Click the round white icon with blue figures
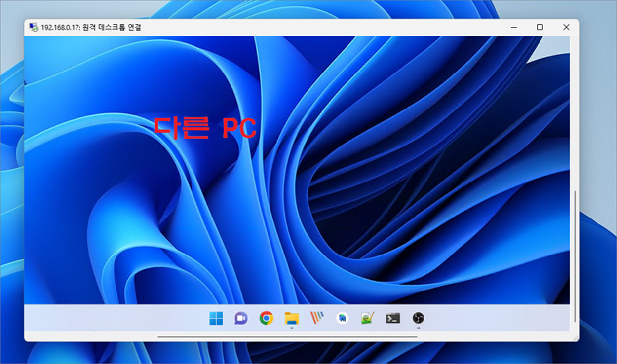The width and height of the screenshot is (617, 364). point(342,318)
